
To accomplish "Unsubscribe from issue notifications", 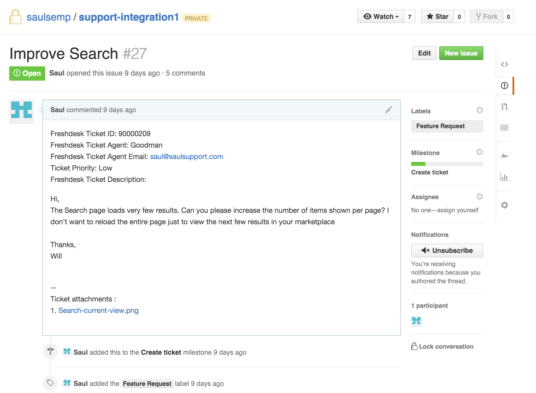I will coord(447,251).
